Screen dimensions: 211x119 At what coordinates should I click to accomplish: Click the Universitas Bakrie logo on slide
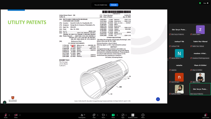(x=13, y=99)
